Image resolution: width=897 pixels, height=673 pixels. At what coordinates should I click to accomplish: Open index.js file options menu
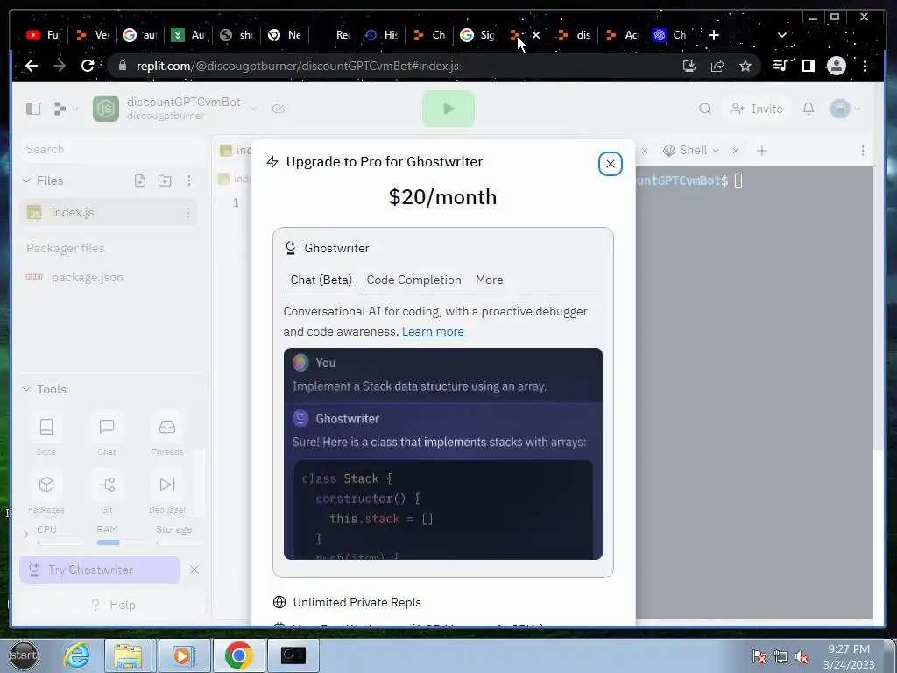click(x=188, y=213)
